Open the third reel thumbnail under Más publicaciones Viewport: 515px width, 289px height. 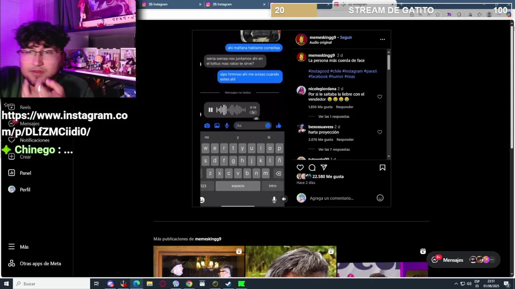383,261
